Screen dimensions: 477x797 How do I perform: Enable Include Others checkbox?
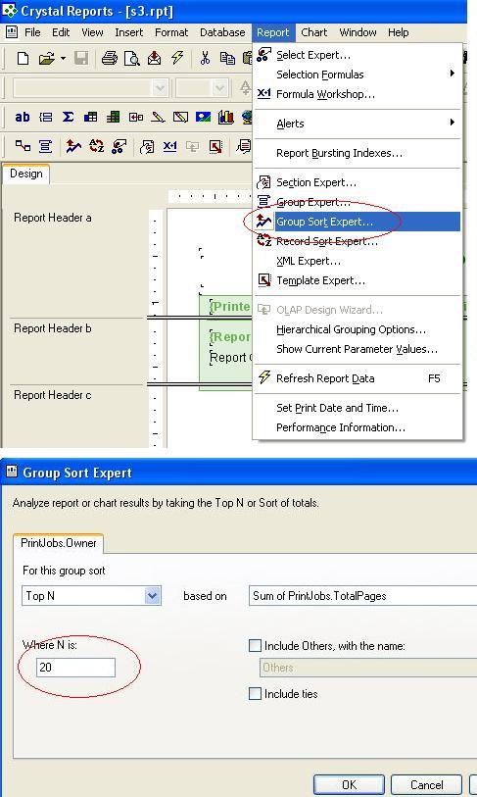(x=255, y=645)
